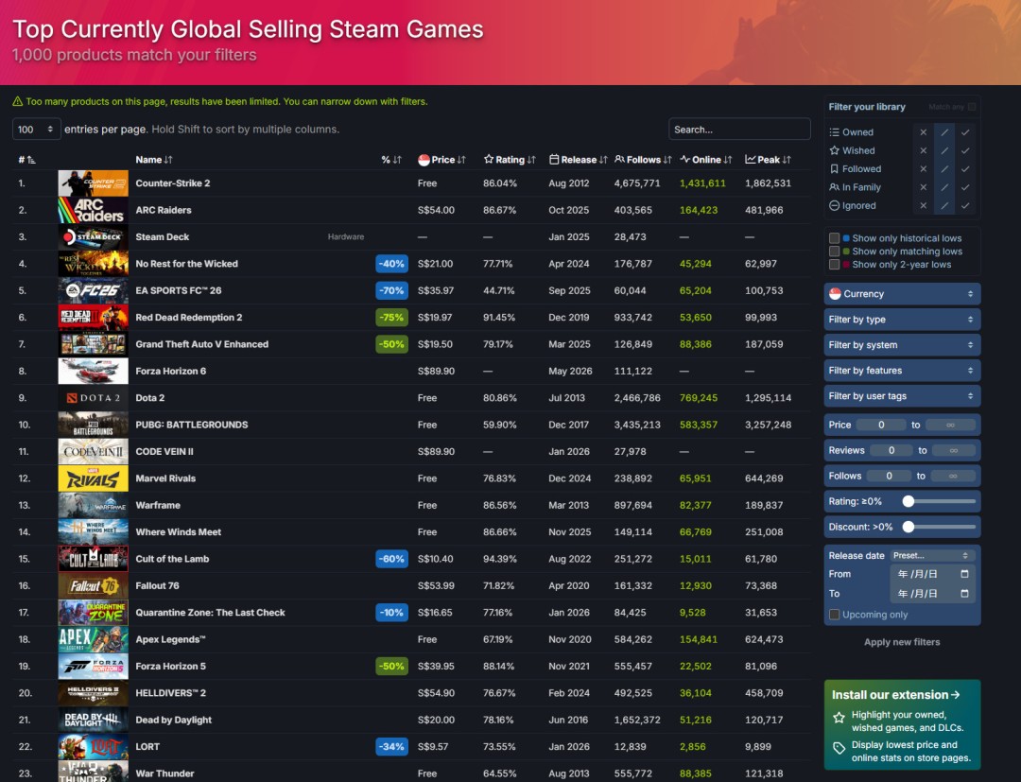Click the star icon on the Rating column header
1021x782 pixels.
pos(488,159)
